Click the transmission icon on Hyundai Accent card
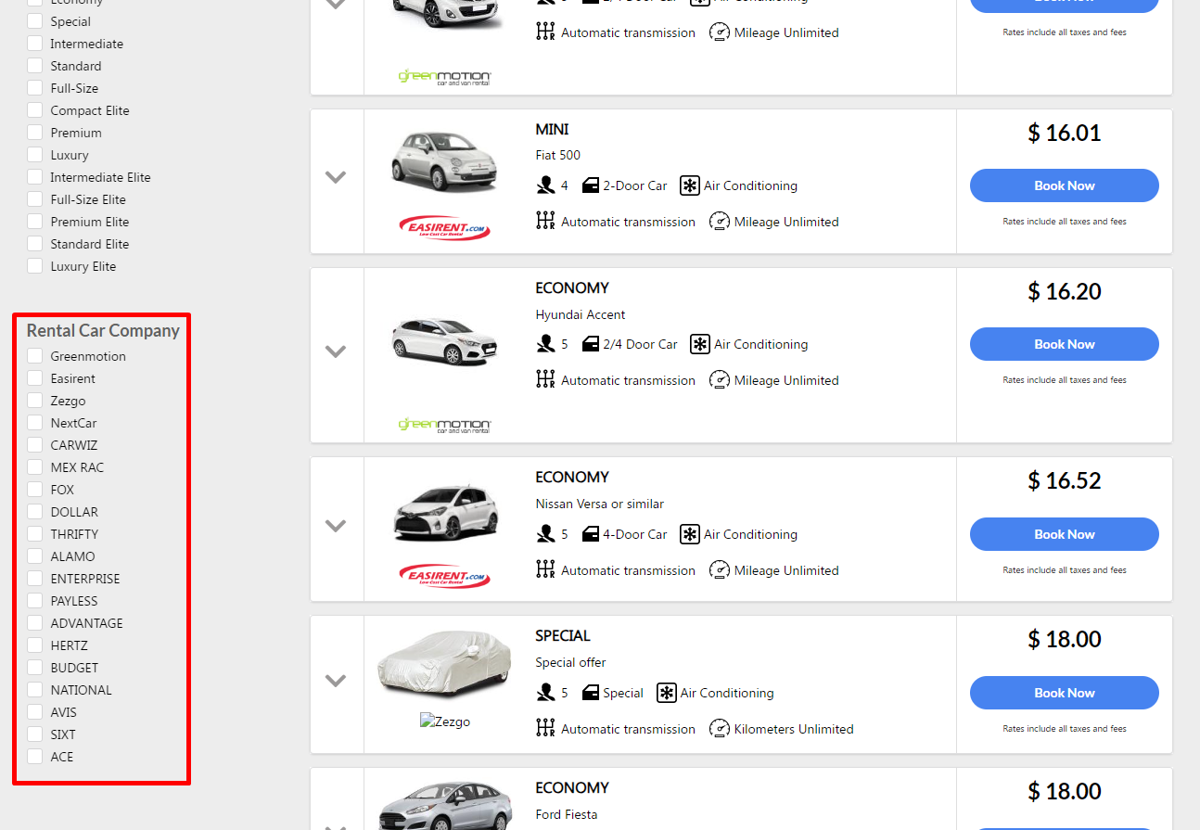Image resolution: width=1200 pixels, height=830 pixels. (545, 379)
